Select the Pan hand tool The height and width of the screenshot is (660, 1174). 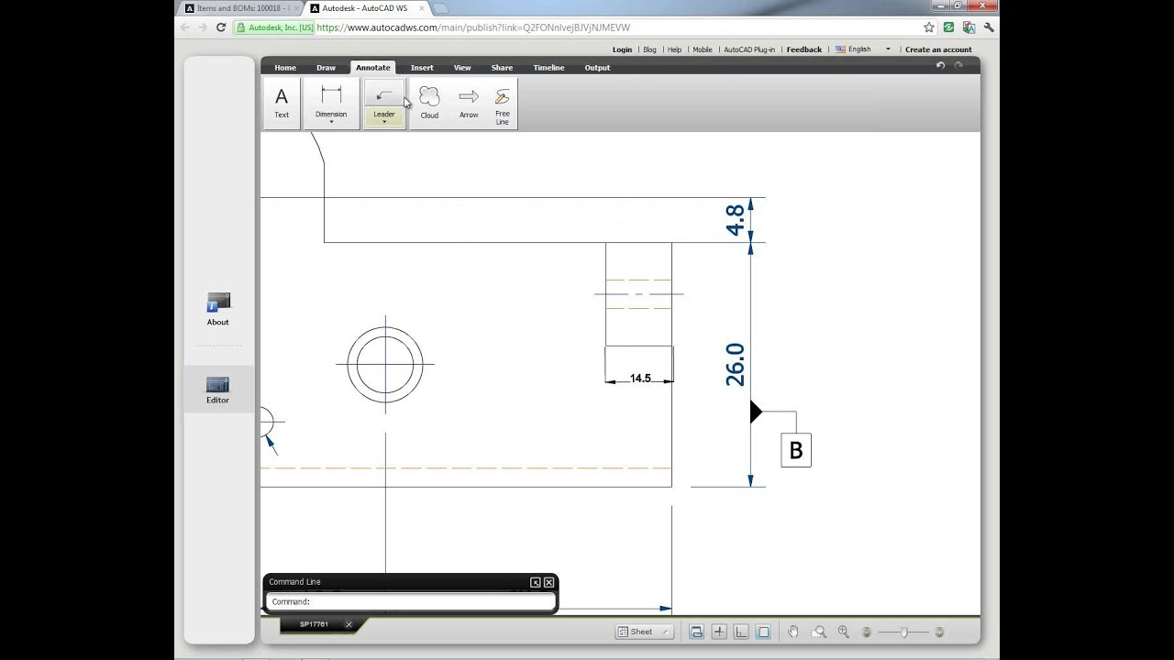793,632
